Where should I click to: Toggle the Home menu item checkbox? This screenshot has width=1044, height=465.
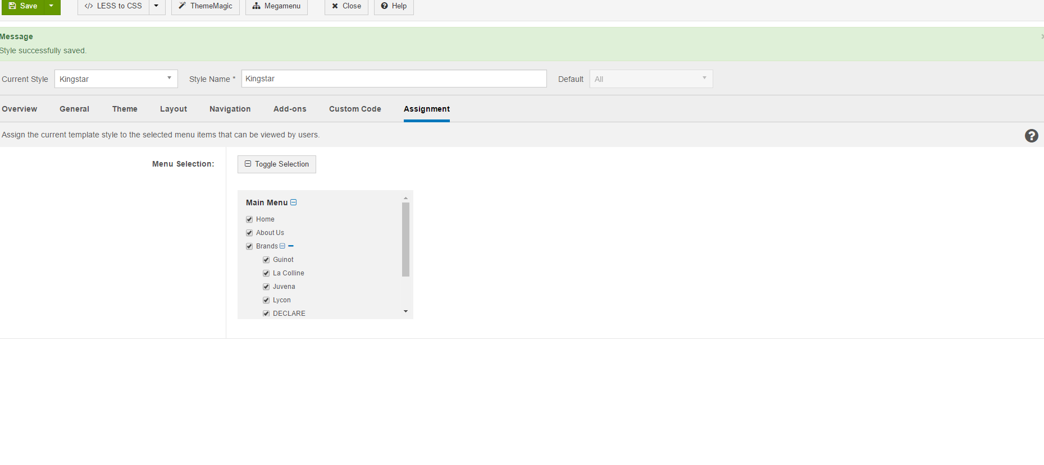[249, 219]
